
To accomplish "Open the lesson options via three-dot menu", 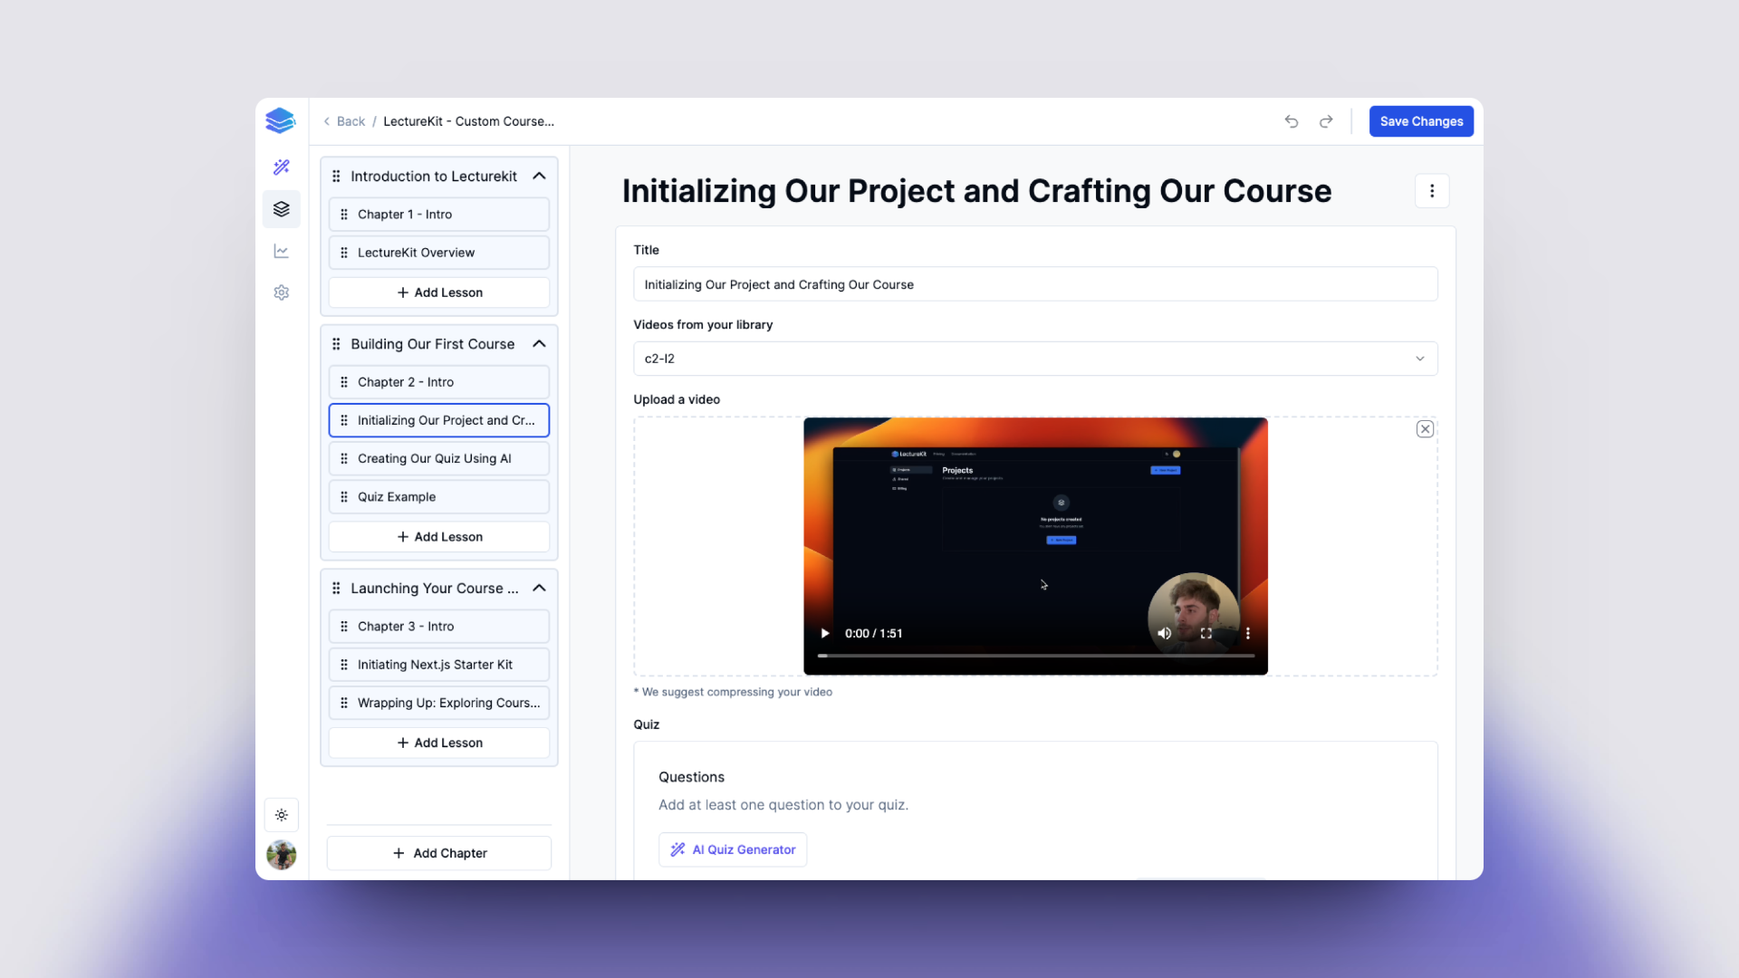I will coord(1432,190).
